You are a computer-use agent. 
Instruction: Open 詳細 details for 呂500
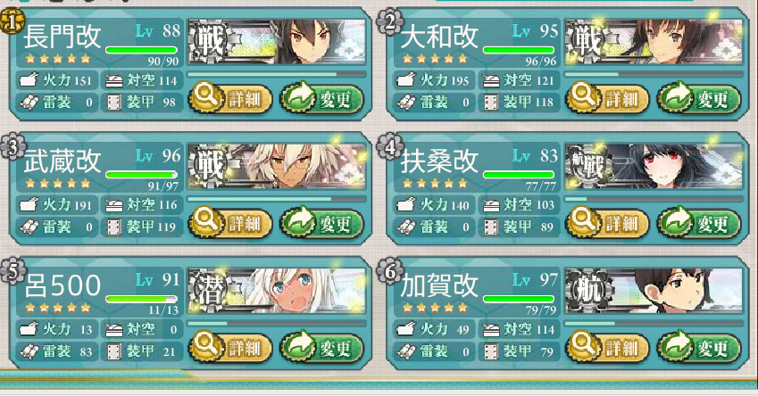coord(230,348)
